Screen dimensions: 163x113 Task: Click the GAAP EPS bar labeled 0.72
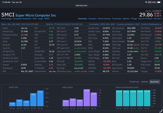40,98
